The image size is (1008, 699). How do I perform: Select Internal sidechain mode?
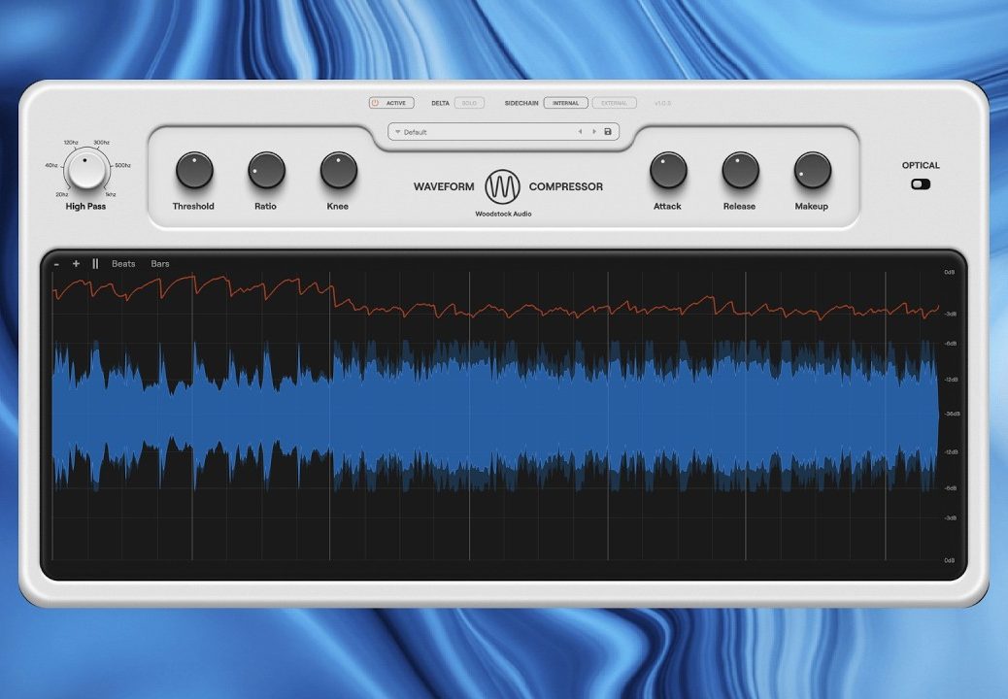[566, 103]
